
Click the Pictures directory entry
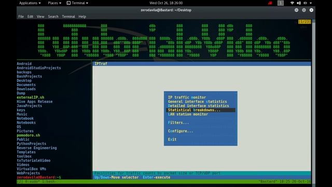pos(25,131)
